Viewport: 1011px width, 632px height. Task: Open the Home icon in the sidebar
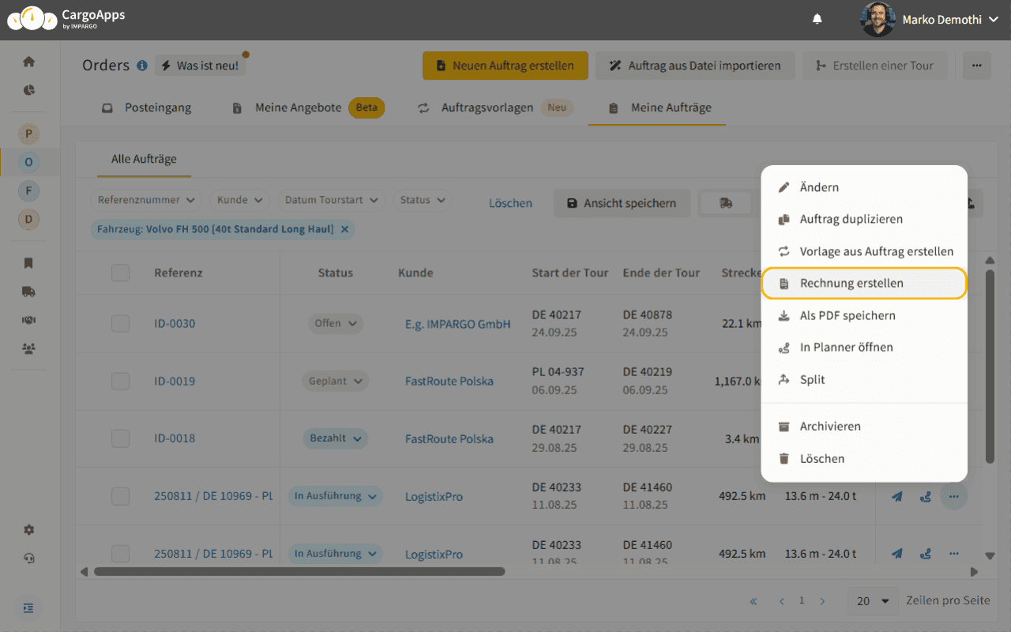point(28,61)
